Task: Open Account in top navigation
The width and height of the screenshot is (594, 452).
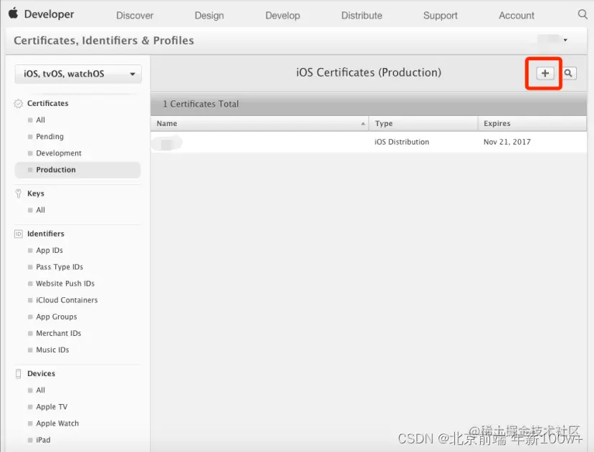Action: point(517,16)
